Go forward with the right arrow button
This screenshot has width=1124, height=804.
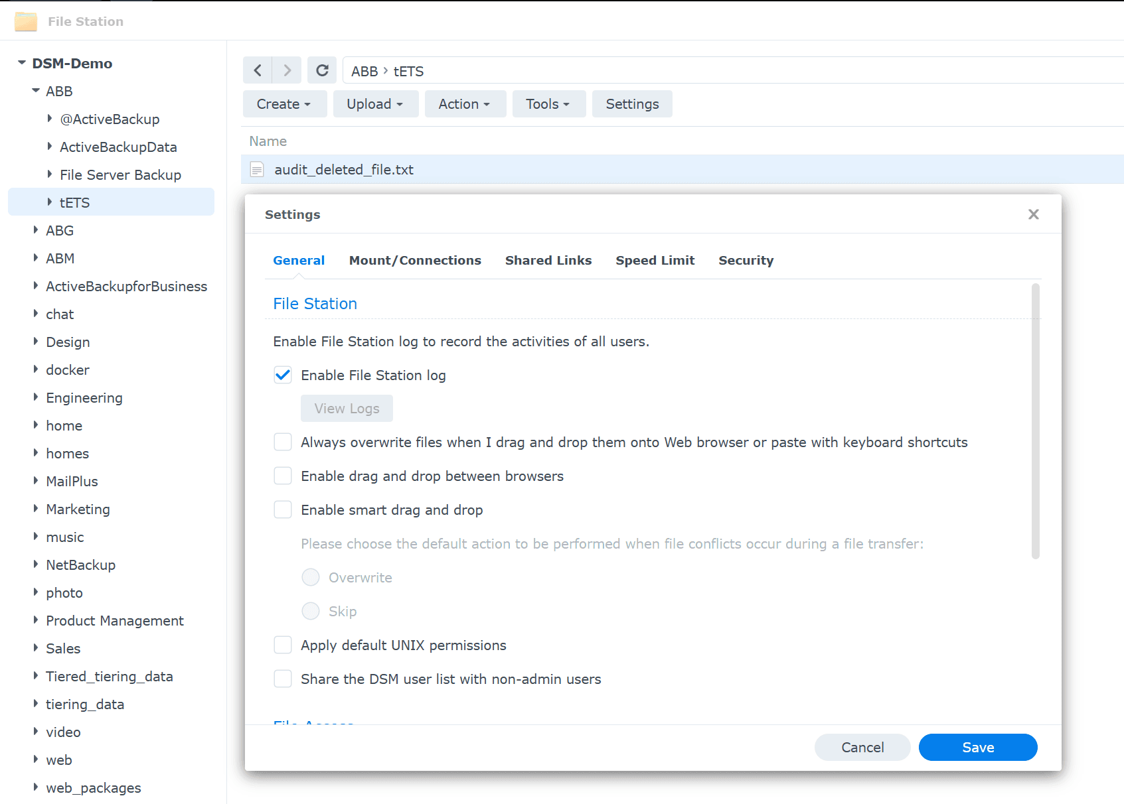(x=287, y=70)
